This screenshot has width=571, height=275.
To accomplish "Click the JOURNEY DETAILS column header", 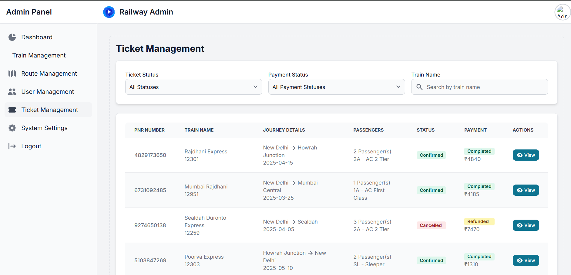I will pos(284,130).
